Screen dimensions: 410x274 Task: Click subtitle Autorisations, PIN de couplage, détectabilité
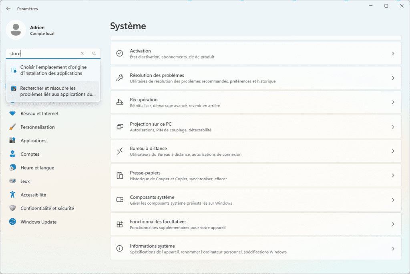click(x=171, y=130)
